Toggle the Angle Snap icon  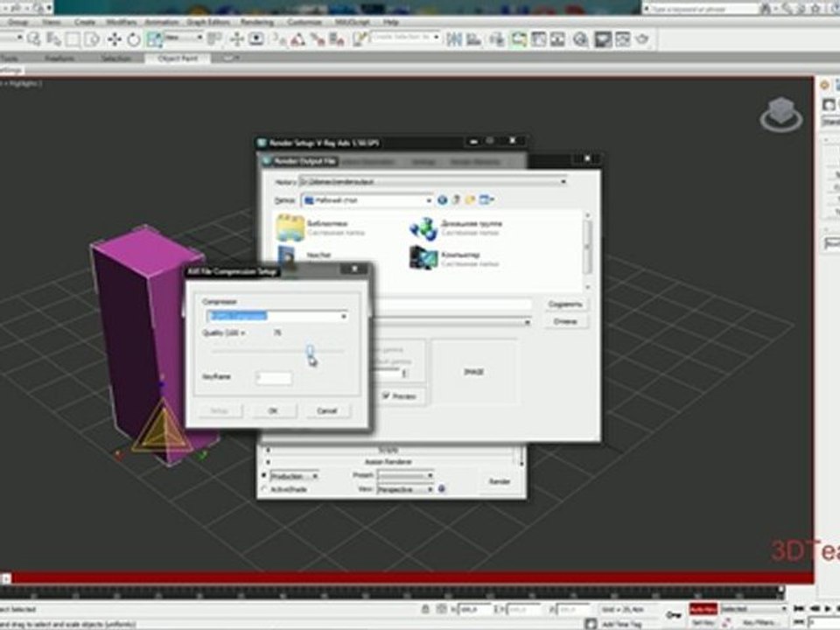point(297,39)
